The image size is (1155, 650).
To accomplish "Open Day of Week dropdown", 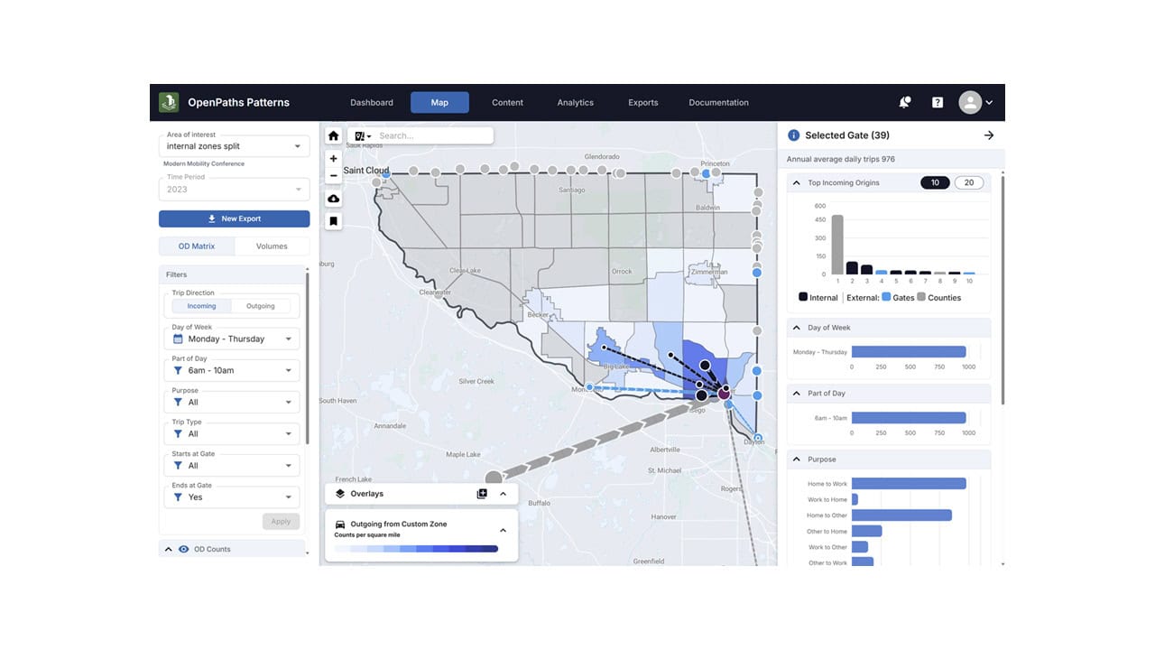I will (233, 339).
